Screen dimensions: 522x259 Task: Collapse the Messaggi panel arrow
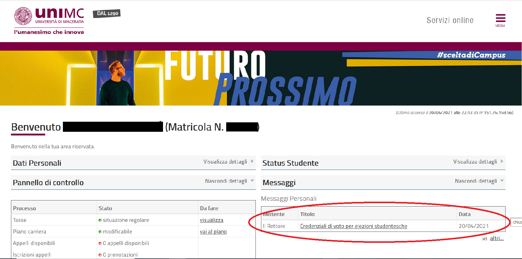pos(502,181)
